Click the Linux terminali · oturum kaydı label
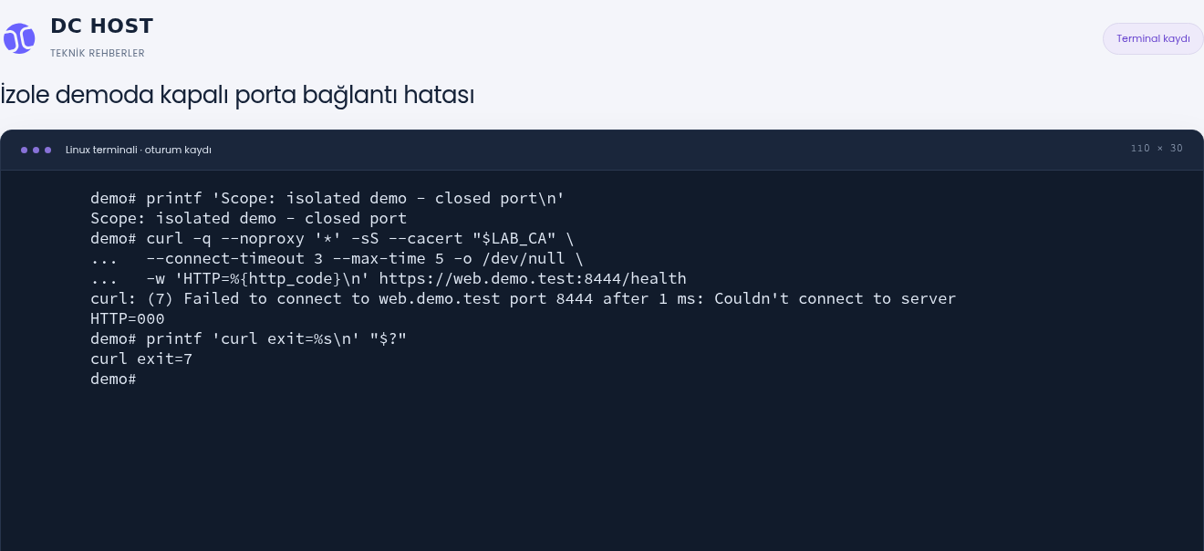Screen dimensions: 1204x551 pyautogui.click(x=139, y=150)
